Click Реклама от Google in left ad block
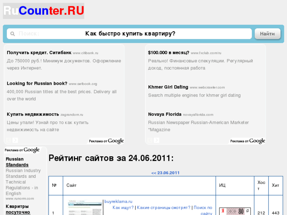287x215 pixels. point(106,141)
